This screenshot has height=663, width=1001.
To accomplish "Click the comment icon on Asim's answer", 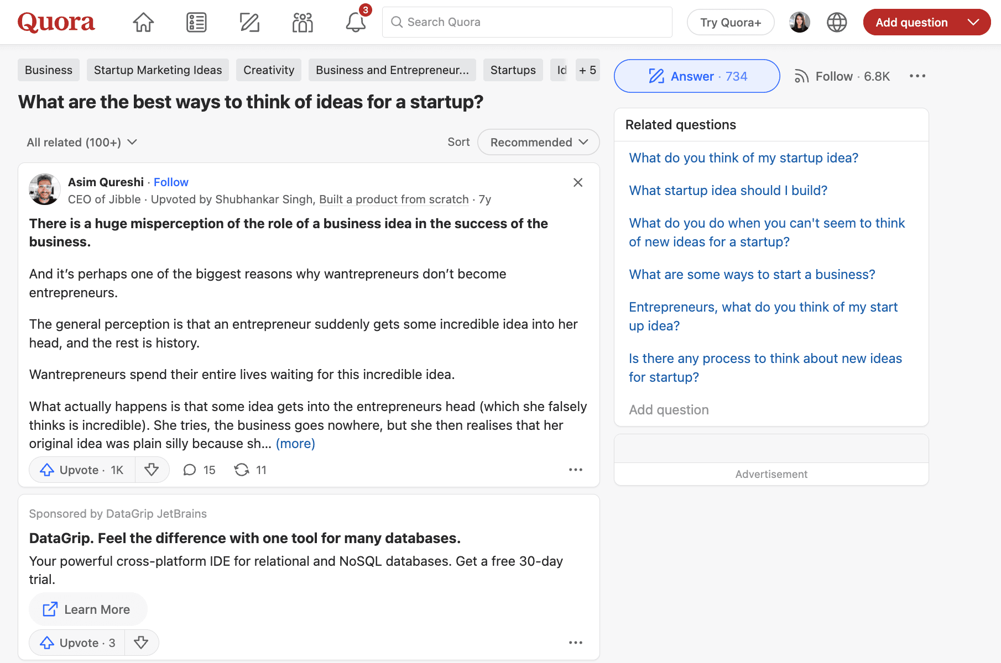I will (190, 470).
